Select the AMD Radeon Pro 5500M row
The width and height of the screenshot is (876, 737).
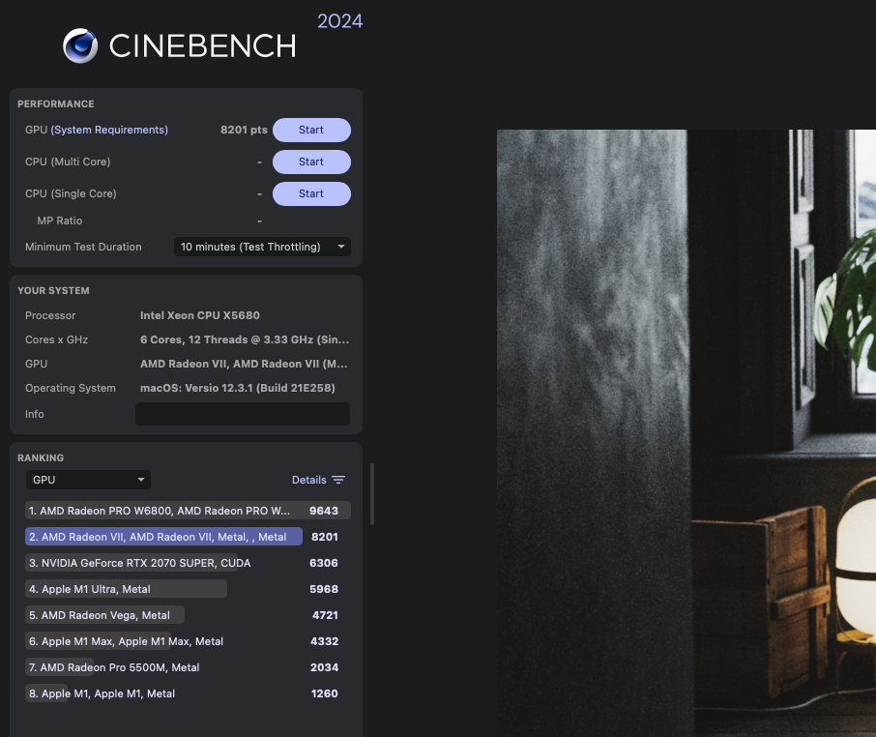coord(188,667)
